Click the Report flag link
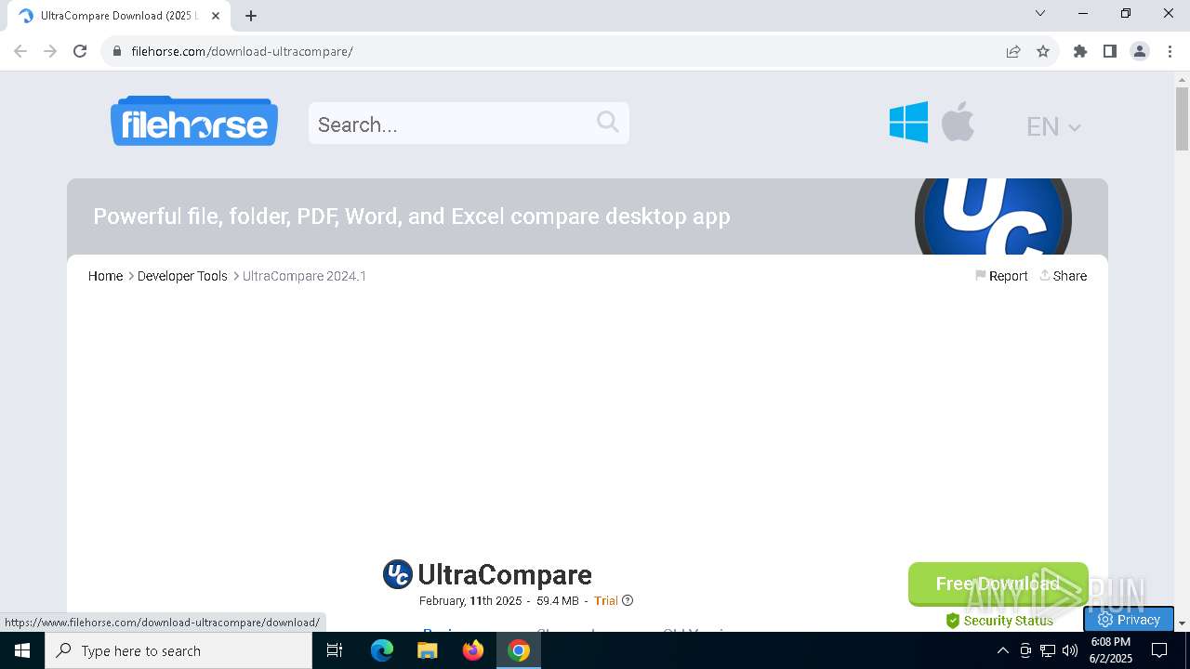Image resolution: width=1190 pixels, height=669 pixels. (1001, 276)
